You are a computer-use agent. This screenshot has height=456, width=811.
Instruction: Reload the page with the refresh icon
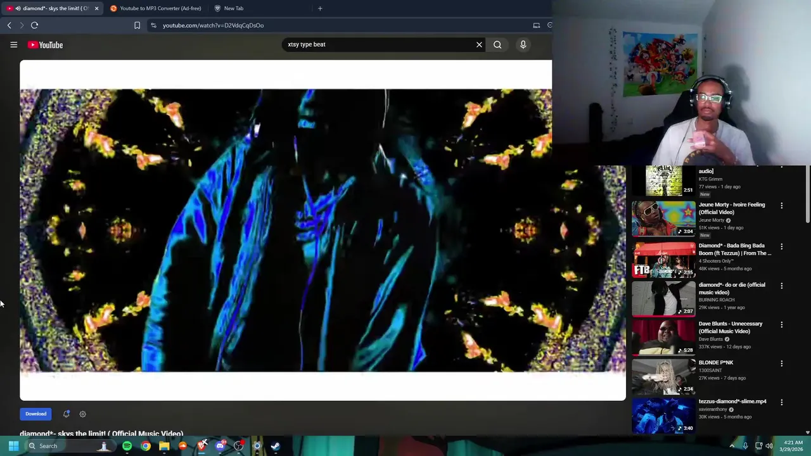tap(34, 25)
